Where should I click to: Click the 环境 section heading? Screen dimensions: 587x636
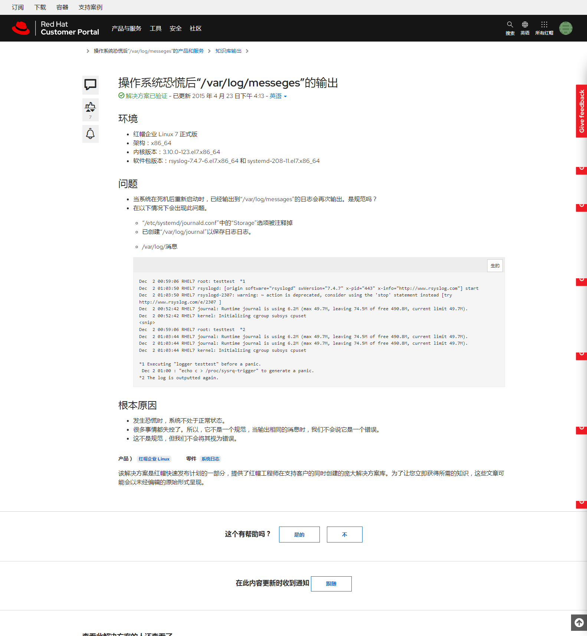click(x=128, y=119)
